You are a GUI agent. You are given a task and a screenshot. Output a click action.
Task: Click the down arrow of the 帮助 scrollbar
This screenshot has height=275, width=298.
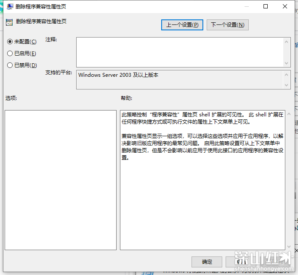coord(288,245)
